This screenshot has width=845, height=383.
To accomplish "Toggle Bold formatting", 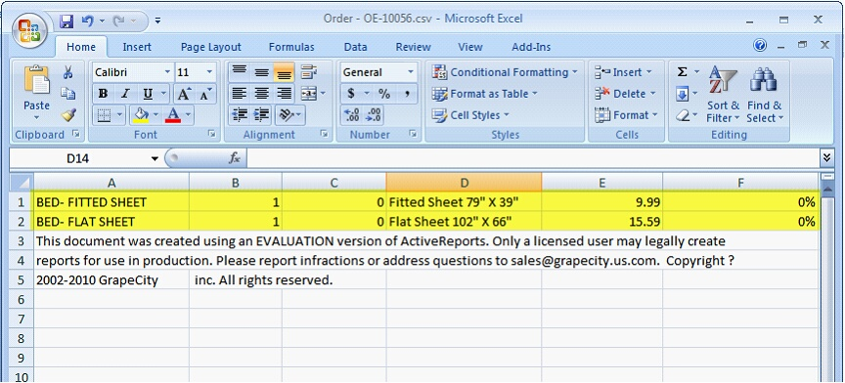I will click(x=103, y=94).
